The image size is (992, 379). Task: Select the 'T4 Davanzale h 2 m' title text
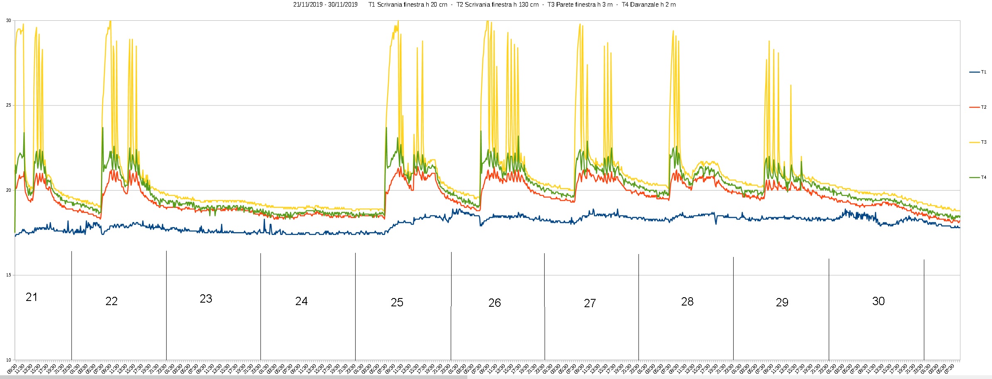pyautogui.click(x=648, y=5)
